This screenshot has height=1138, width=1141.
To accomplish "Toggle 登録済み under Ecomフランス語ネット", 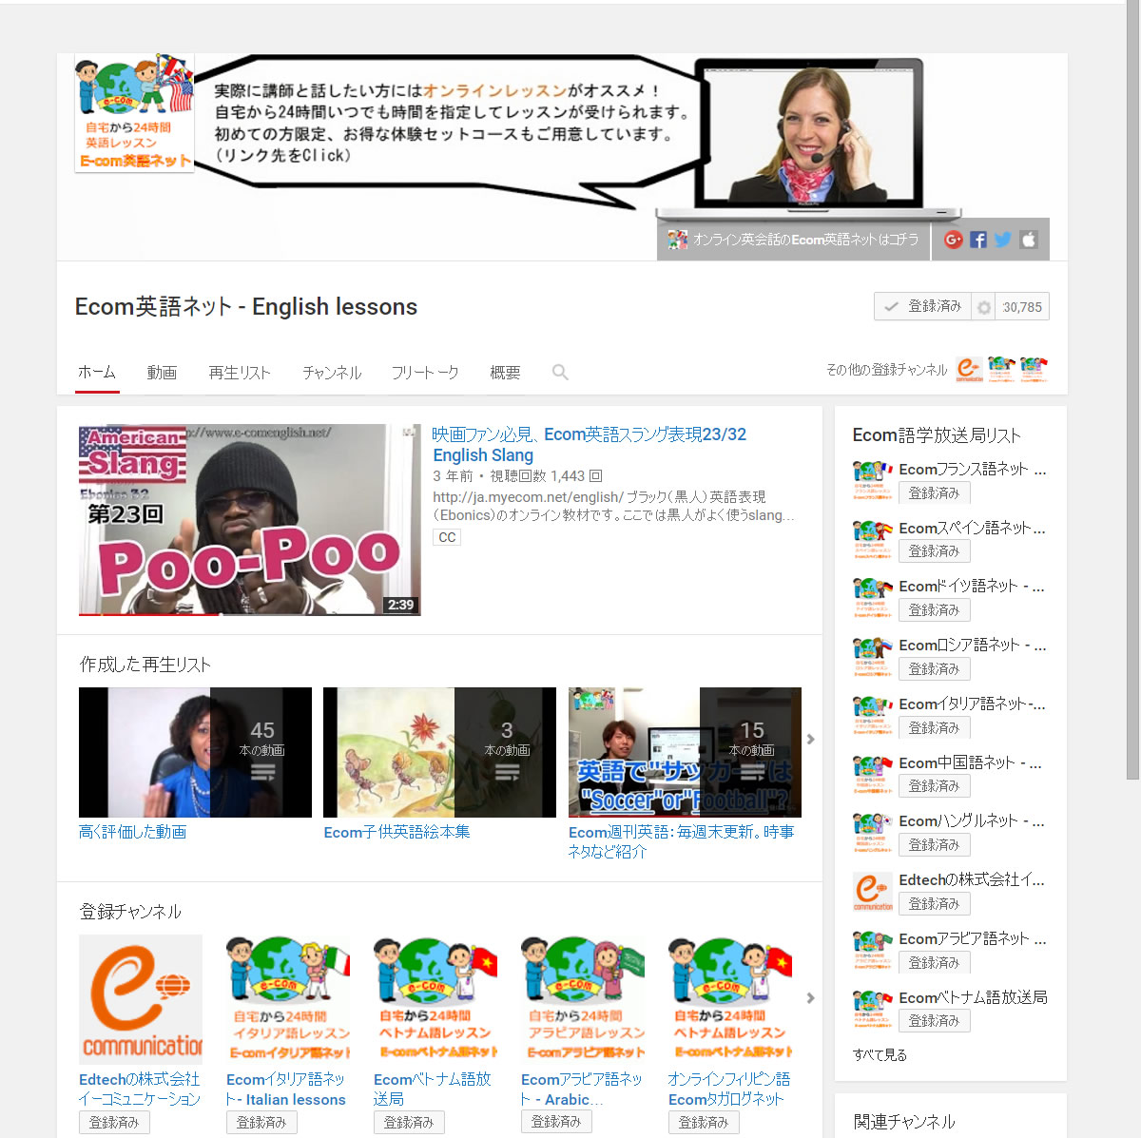I will (x=934, y=493).
